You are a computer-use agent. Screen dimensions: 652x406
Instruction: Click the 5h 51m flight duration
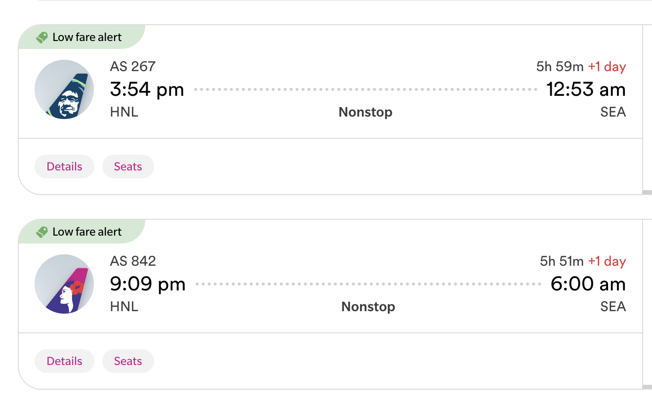[x=562, y=261]
